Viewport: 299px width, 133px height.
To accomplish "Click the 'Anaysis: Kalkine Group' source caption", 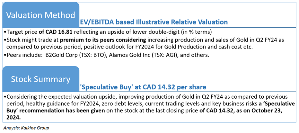I will (26, 128).
